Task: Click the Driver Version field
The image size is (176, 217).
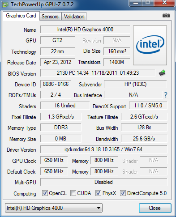Action: tap(103, 149)
